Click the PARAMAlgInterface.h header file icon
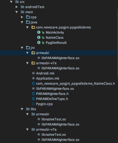 [x=33, y=94]
